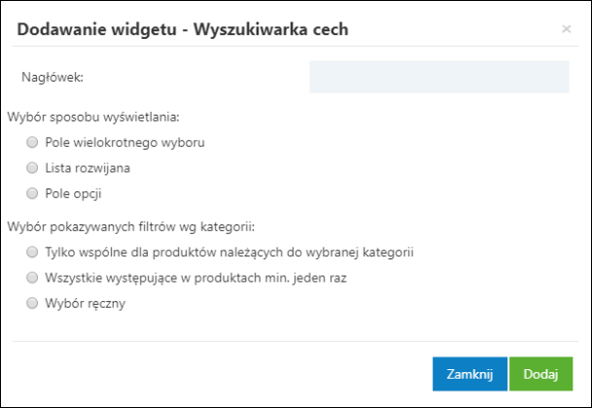Click the 'Wybór ręczny' label text
The height and width of the screenshot is (408, 592).
[x=85, y=302]
